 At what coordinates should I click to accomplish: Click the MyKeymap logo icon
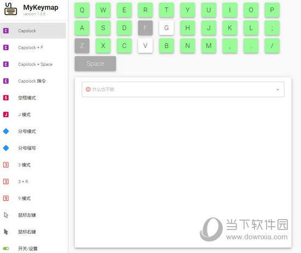pyautogui.click(x=10, y=9)
